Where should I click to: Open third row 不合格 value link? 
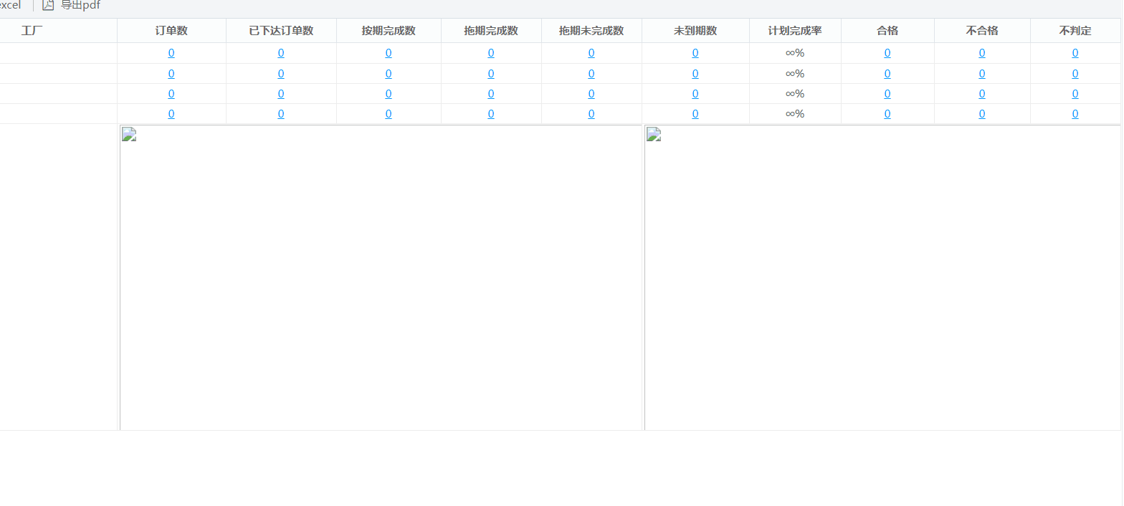click(x=982, y=94)
